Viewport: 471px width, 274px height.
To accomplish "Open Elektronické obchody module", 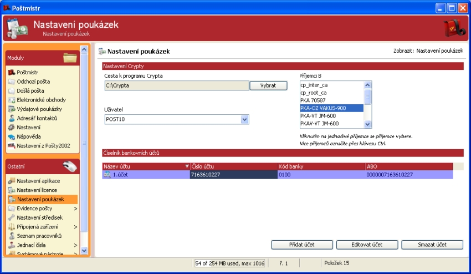I will pos(41,100).
